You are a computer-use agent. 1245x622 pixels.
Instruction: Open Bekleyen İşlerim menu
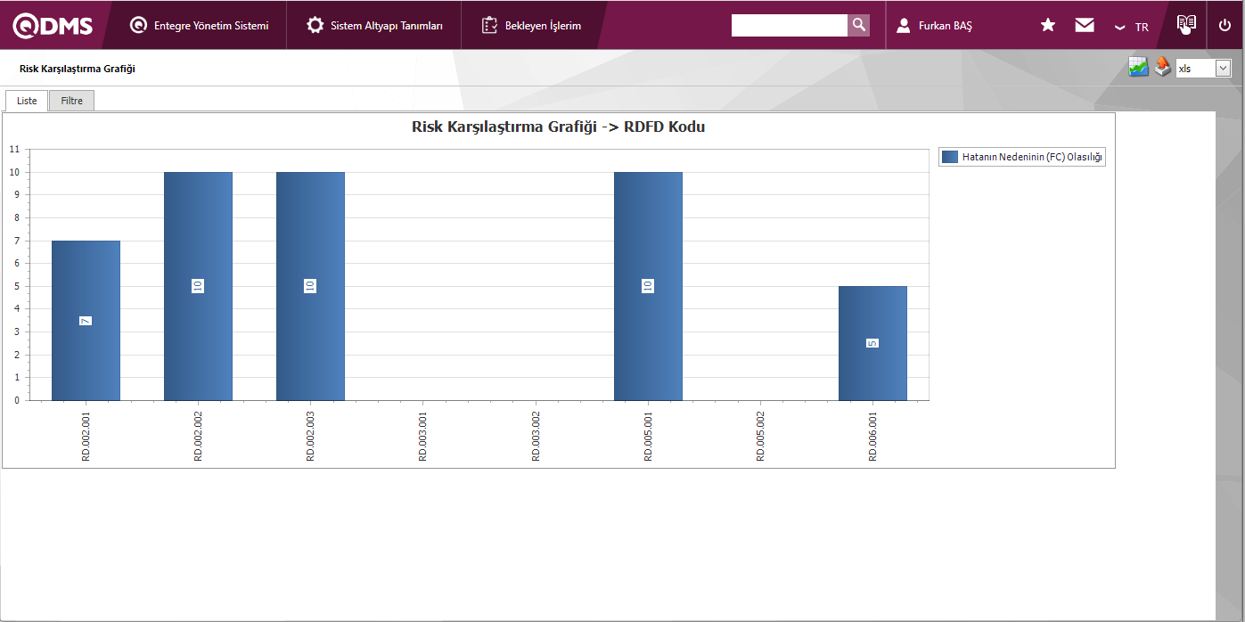point(532,26)
